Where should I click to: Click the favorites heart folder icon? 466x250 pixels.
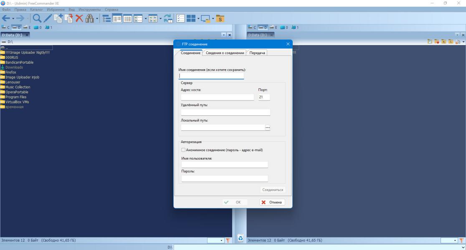[x=437, y=42]
